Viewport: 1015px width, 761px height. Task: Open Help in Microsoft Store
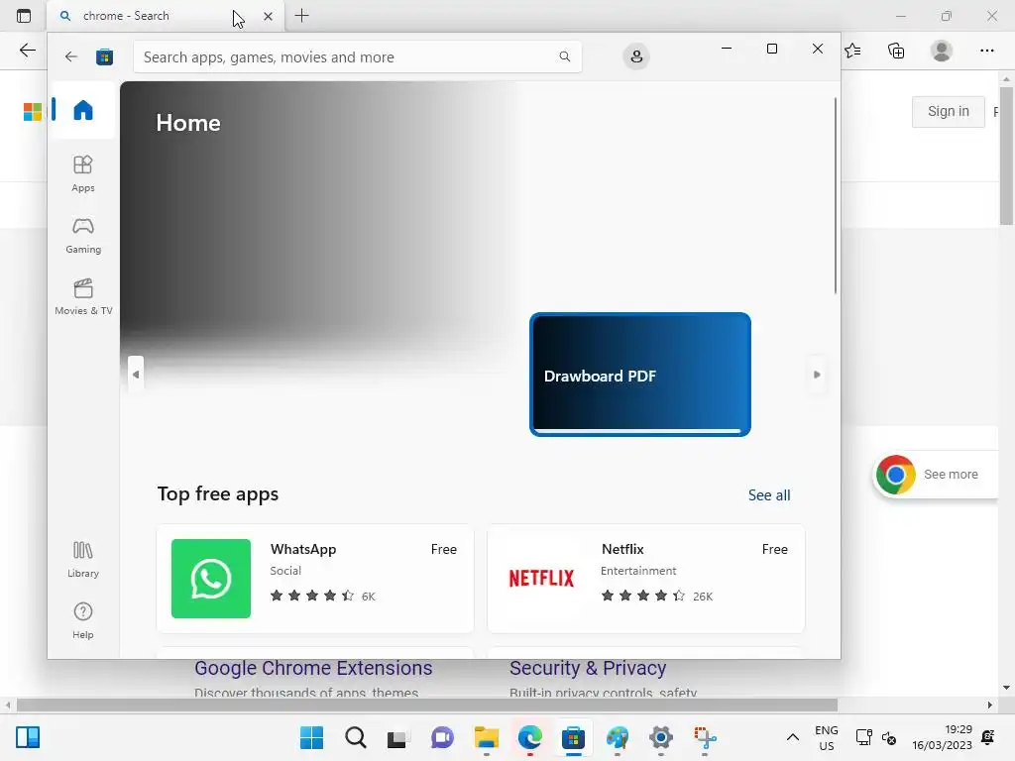tap(83, 620)
